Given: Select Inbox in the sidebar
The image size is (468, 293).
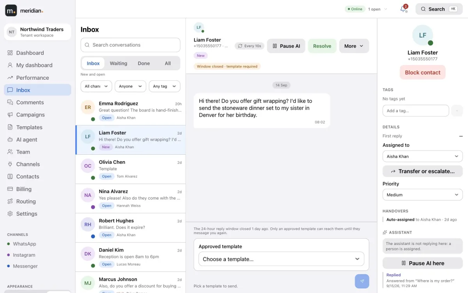Looking at the screenshot, I should coord(37,90).
